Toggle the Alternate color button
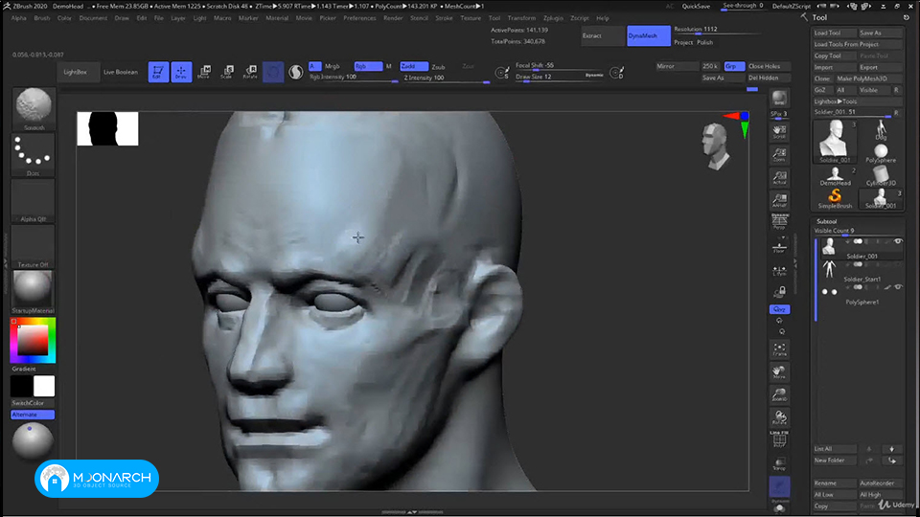Viewport: 920px width, 517px height. tap(33, 415)
